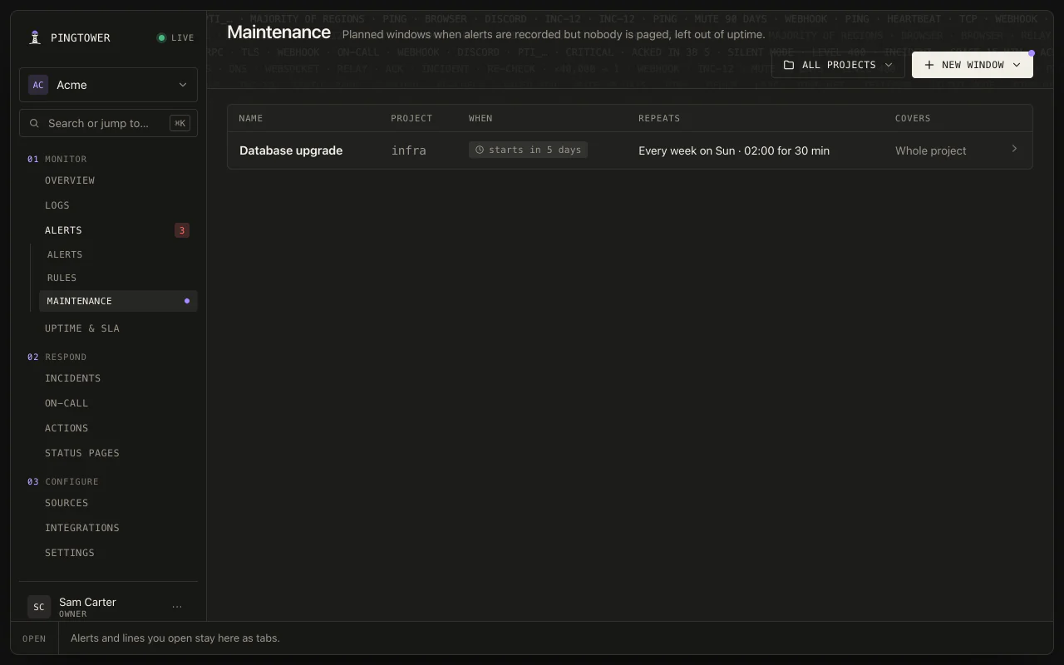Click the Search or jump to field
1064x665 pixels.
[x=108, y=123]
